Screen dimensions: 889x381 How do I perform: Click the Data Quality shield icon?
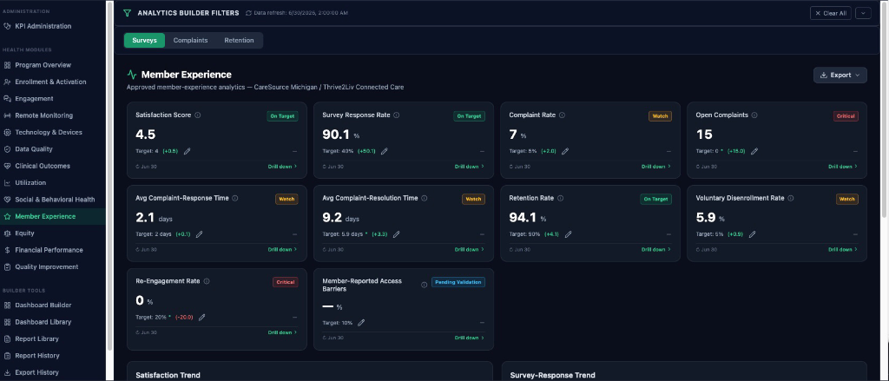click(7, 149)
